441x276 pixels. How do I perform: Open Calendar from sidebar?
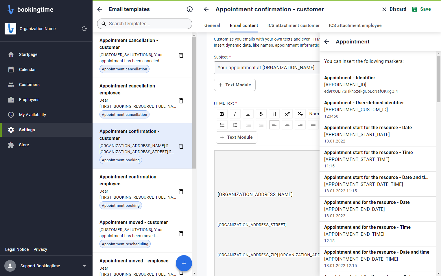pos(46,70)
